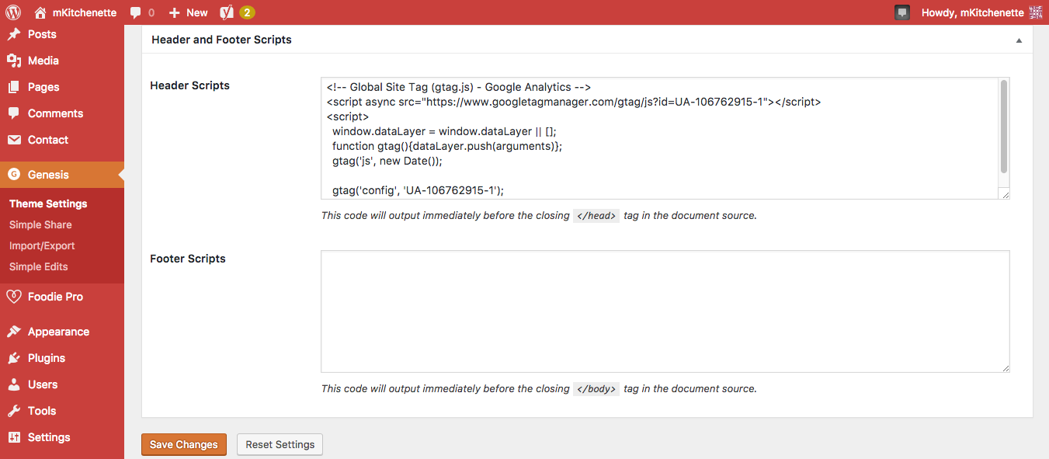
Task: Open the New content menu
Action: click(x=189, y=12)
